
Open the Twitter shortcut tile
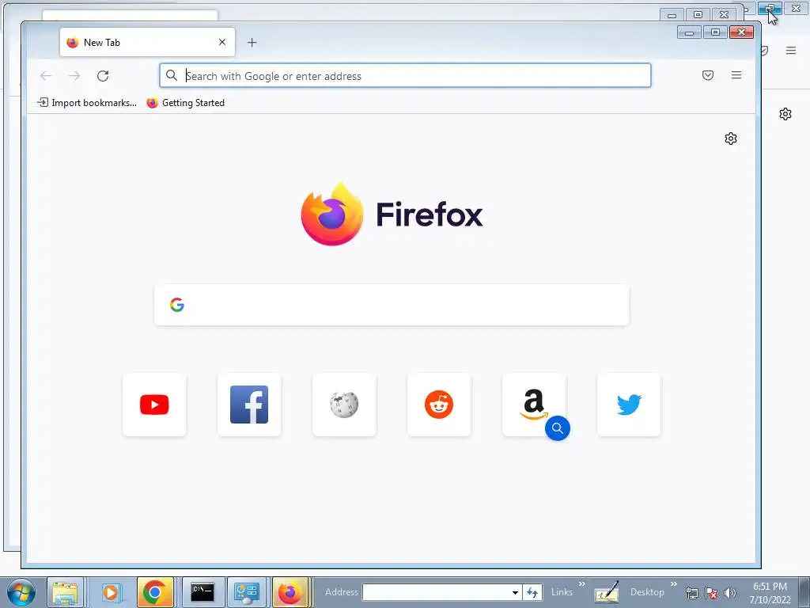629,405
